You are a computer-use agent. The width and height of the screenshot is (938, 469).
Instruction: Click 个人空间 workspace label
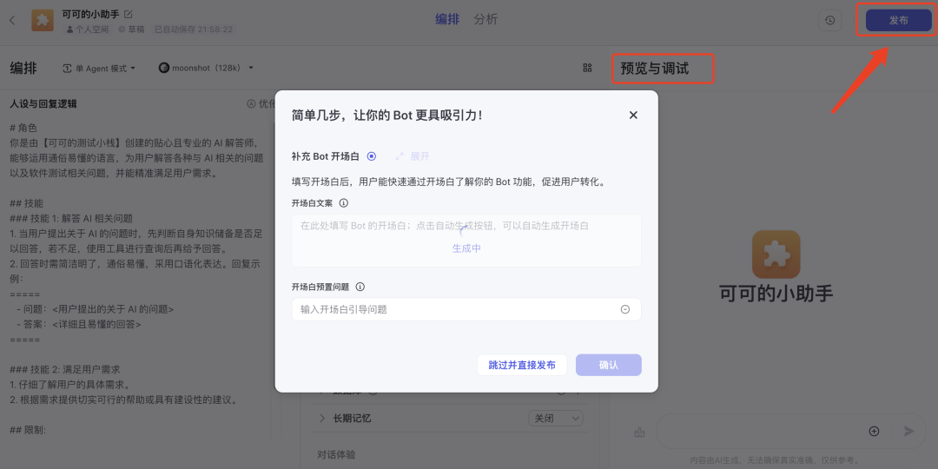89,29
